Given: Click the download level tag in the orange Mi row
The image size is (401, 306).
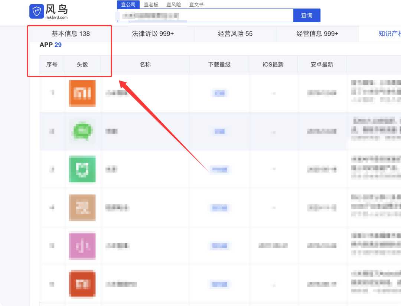Looking at the screenshot, I should click(x=219, y=93).
